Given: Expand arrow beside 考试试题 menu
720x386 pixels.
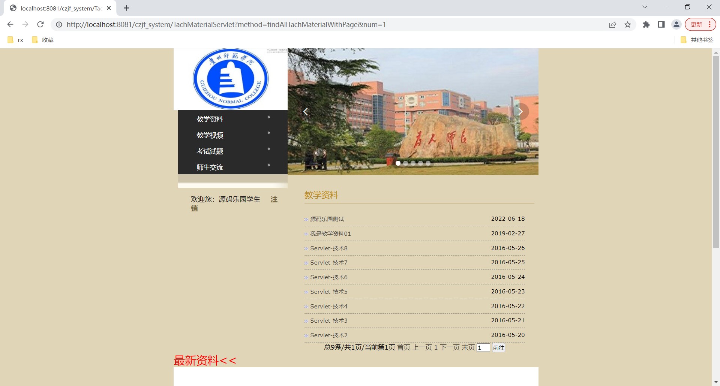Looking at the screenshot, I should point(269,149).
